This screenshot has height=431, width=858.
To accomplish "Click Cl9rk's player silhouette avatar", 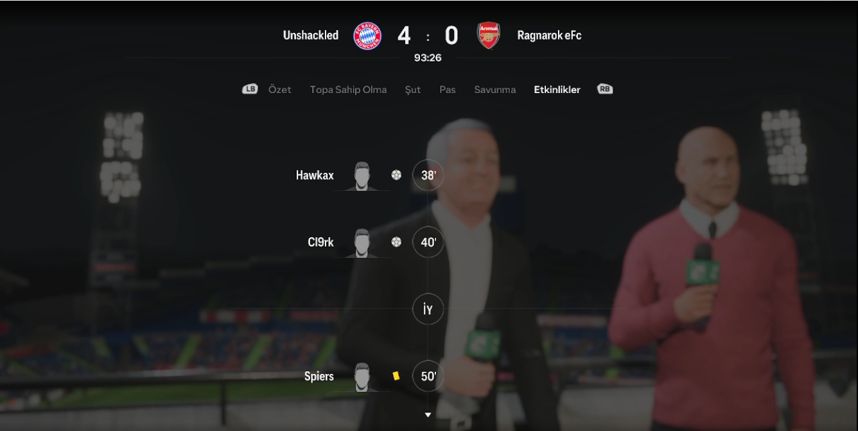I will coord(362,243).
